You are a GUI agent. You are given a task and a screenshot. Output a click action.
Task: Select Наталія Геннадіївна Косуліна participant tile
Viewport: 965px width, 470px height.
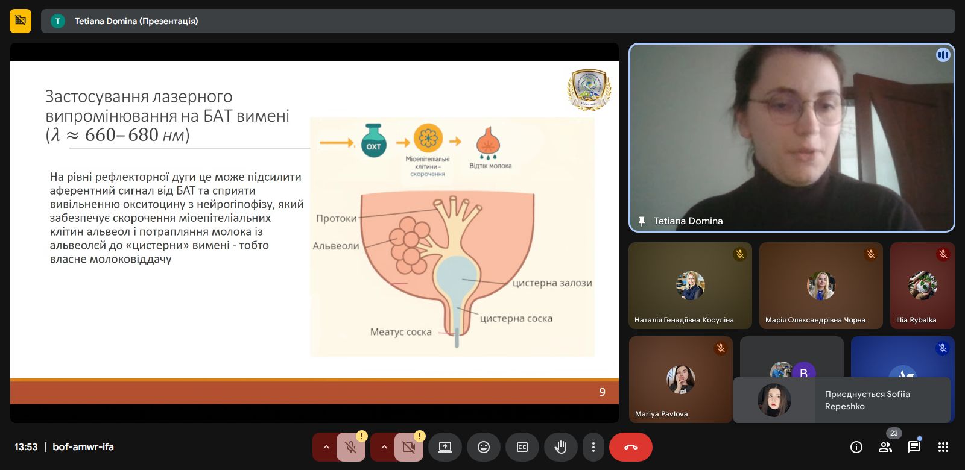[x=690, y=286]
